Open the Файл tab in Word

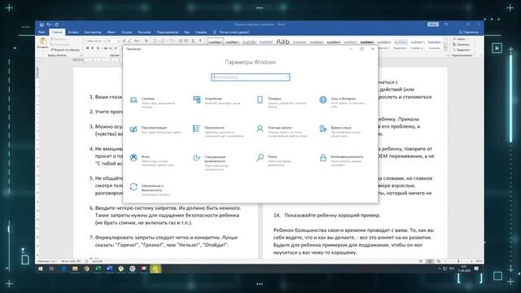pos(42,33)
